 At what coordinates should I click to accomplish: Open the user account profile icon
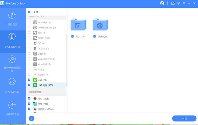(x=162, y=3)
